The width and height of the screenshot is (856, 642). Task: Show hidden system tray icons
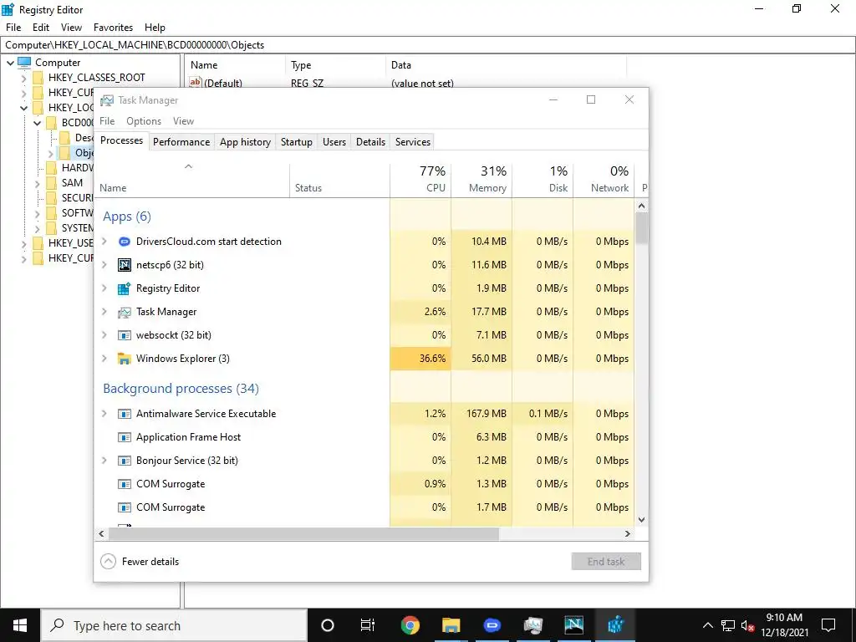tap(707, 625)
